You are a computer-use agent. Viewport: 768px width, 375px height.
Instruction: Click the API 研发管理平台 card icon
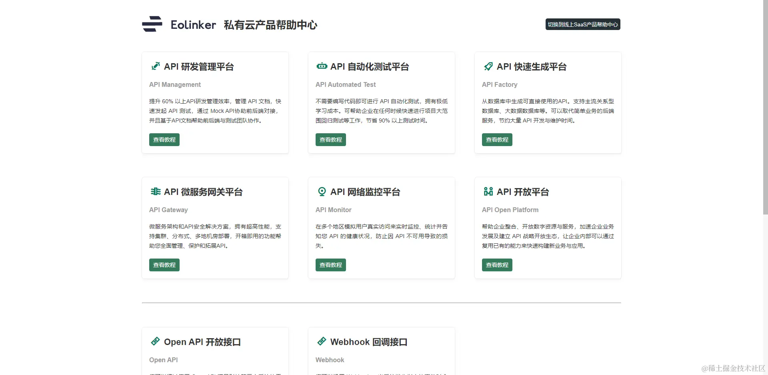[156, 66]
